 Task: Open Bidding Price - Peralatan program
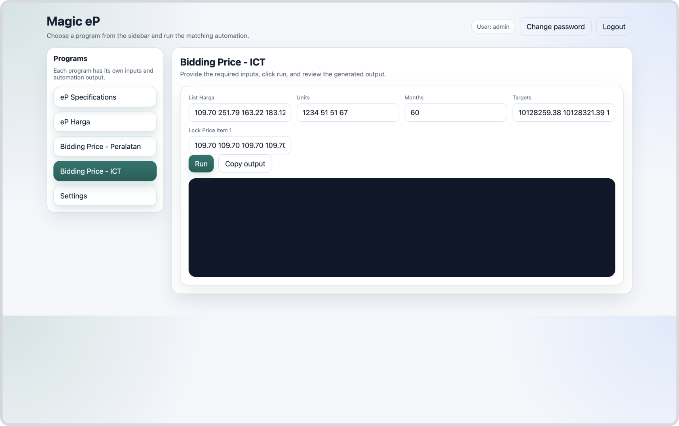click(x=105, y=146)
